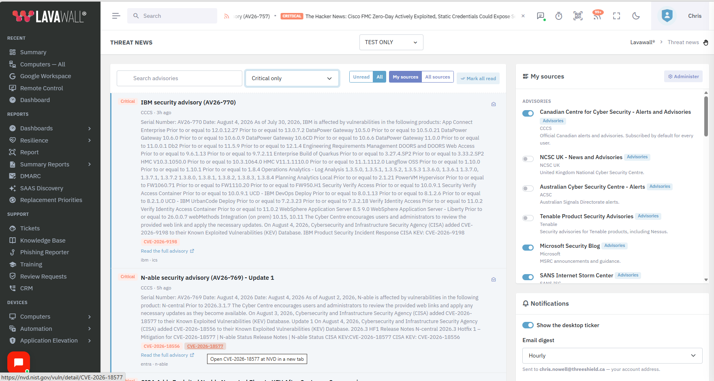Open Review Requests in sidebar
The width and height of the screenshot is (714, 381).
coord(43,277)
